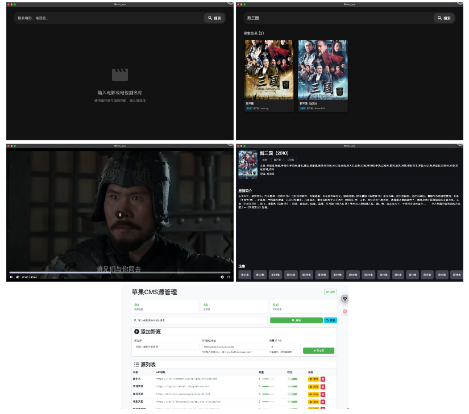Select episode 第07集
The width and height of the screenshot is (469, 414).
tap(337, 275)
